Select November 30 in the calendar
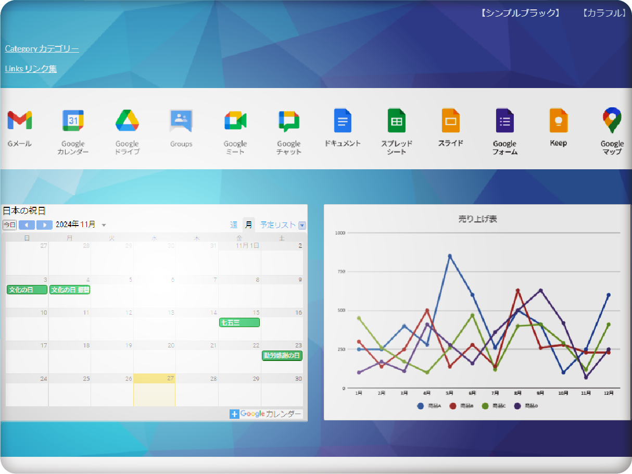632x474 pixels. click(x=298, y=379)
